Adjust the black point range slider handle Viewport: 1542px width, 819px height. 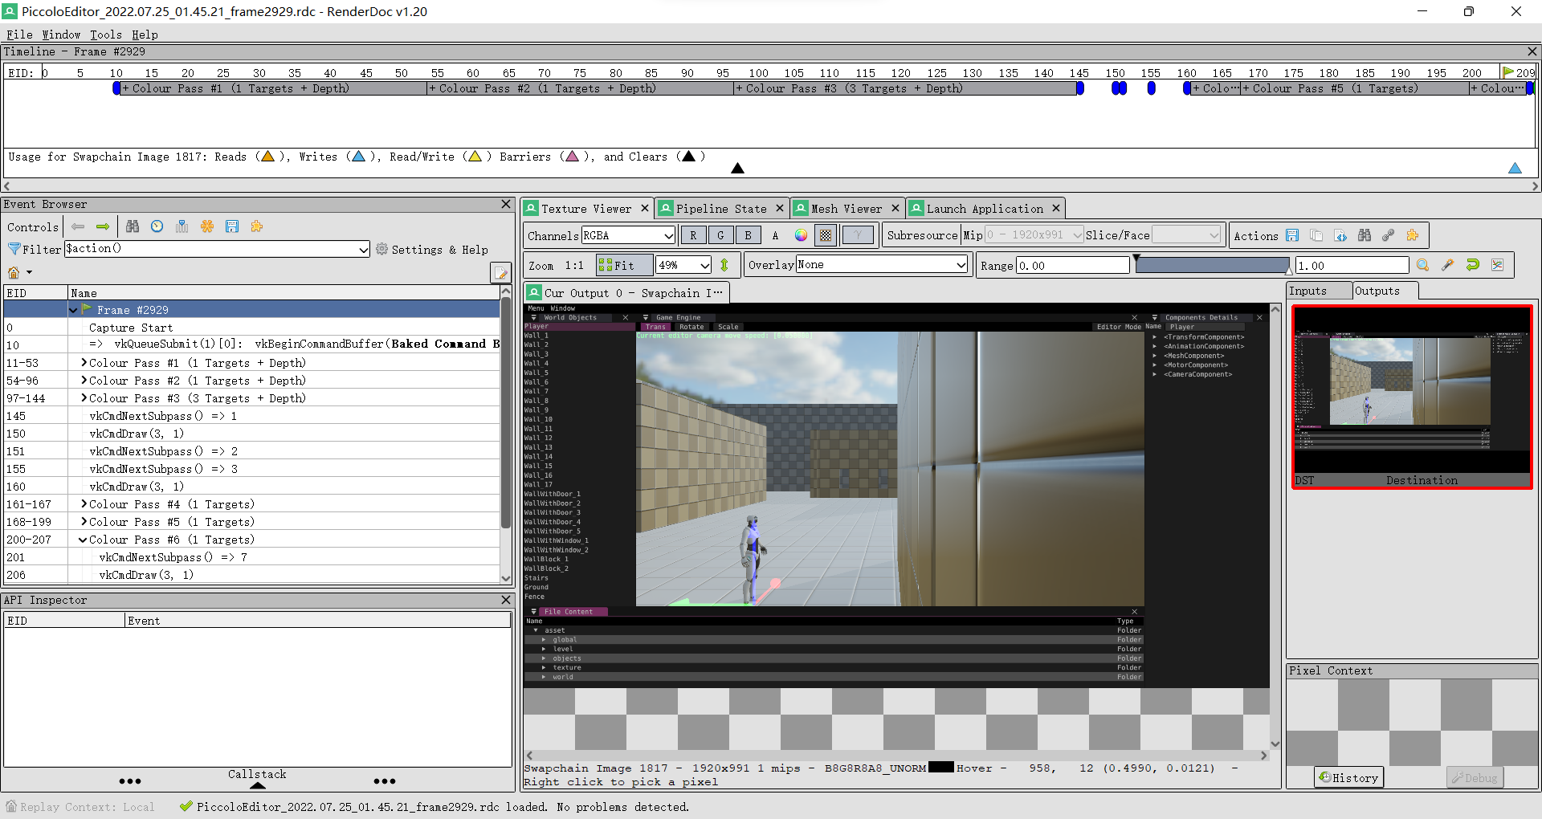tap(1136, 259)
